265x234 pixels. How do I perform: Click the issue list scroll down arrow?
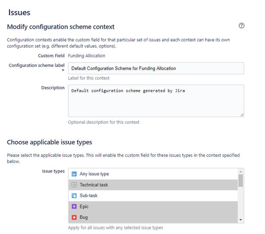point(241,220)
